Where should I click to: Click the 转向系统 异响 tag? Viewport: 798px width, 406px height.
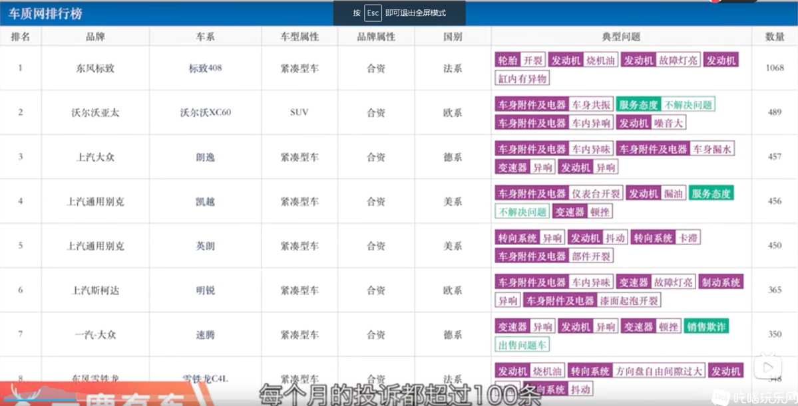point(529,238)
